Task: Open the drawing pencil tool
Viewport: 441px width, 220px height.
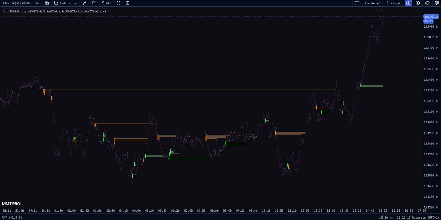Action: coord(84,3)
